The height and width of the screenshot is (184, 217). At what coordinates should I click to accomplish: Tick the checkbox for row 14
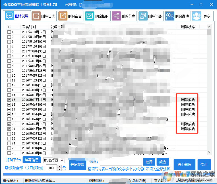pos(9,95)
